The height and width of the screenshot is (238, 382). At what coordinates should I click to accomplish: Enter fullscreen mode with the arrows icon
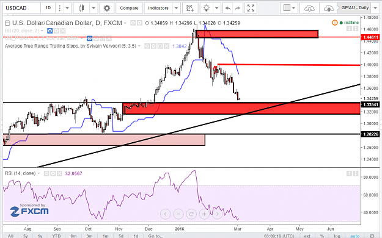[251, 8]
